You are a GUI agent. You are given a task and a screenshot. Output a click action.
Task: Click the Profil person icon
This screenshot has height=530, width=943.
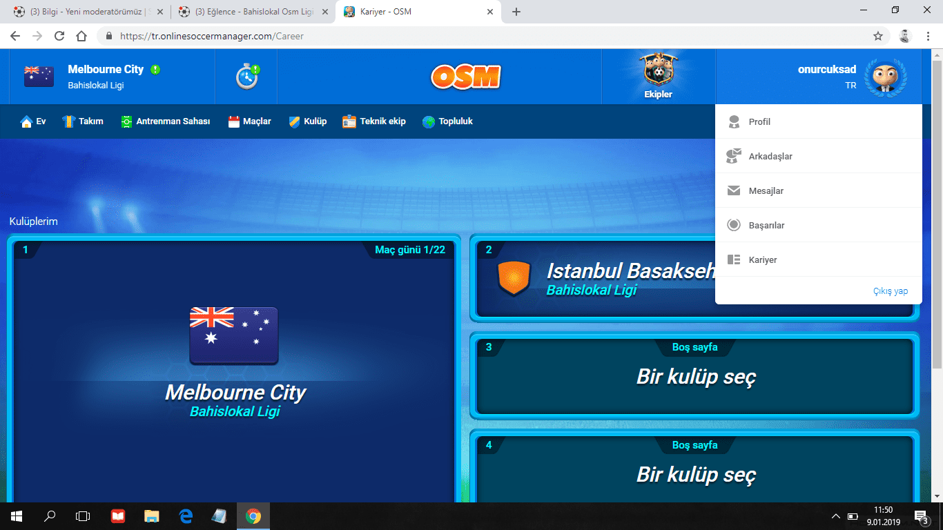point(734,121)
